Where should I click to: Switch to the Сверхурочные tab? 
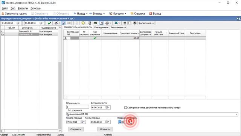coord(101,28)
